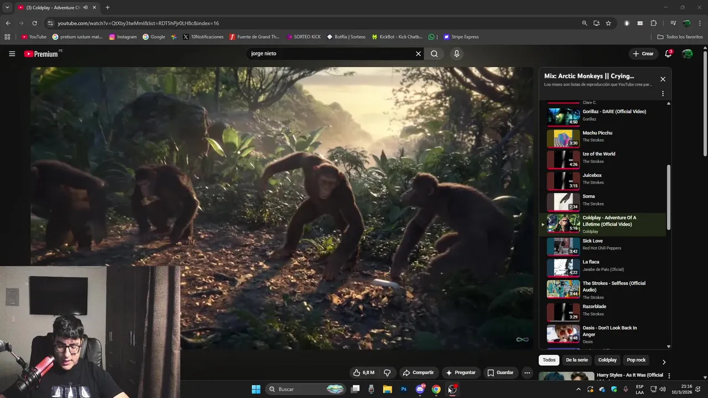Open Stripe Express bookmark
Screen dimensions: 708x398
point(461,37)
